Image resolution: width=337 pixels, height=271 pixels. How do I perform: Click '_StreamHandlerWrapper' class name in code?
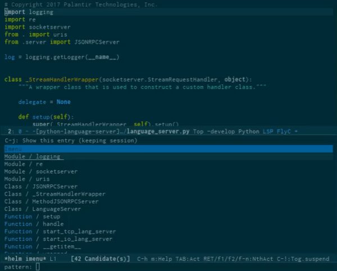62,80
